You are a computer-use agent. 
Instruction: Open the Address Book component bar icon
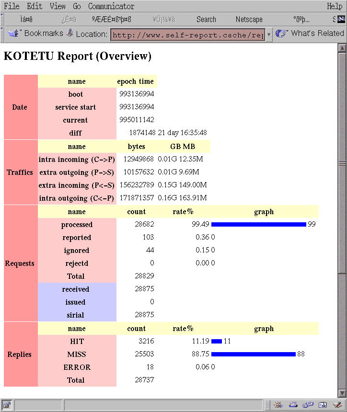point(323,405)
